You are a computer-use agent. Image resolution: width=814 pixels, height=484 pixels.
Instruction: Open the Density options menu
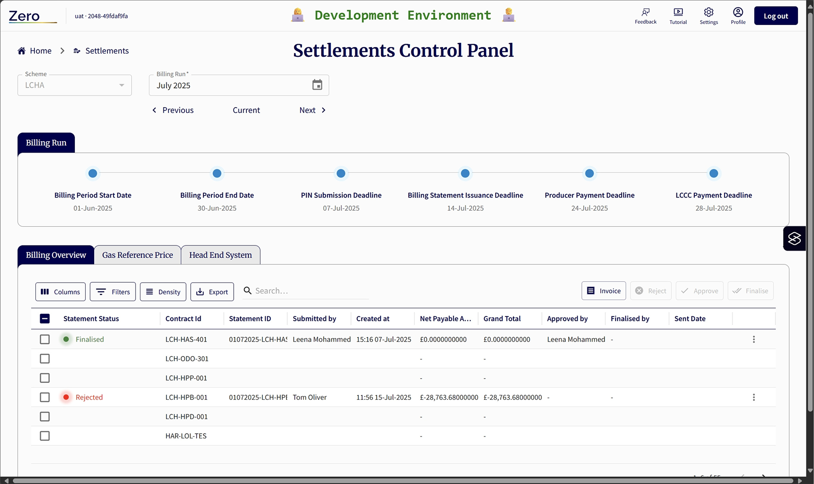click(163, 292)
